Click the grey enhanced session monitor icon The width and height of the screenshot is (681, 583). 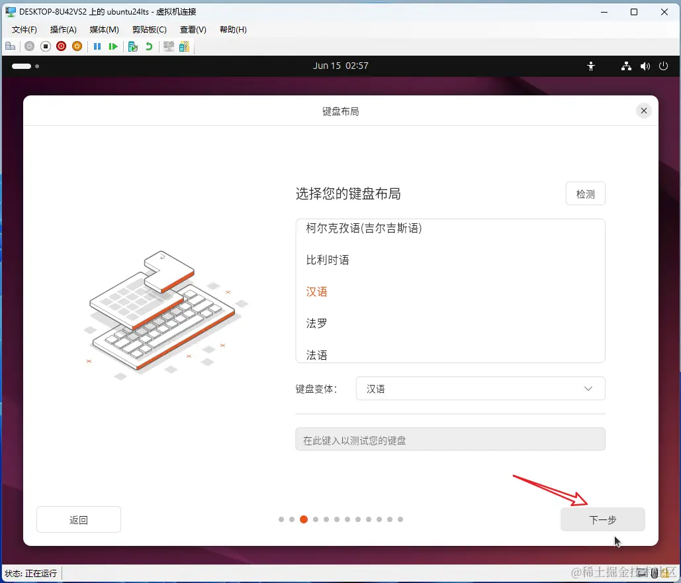tap(169, 46)
